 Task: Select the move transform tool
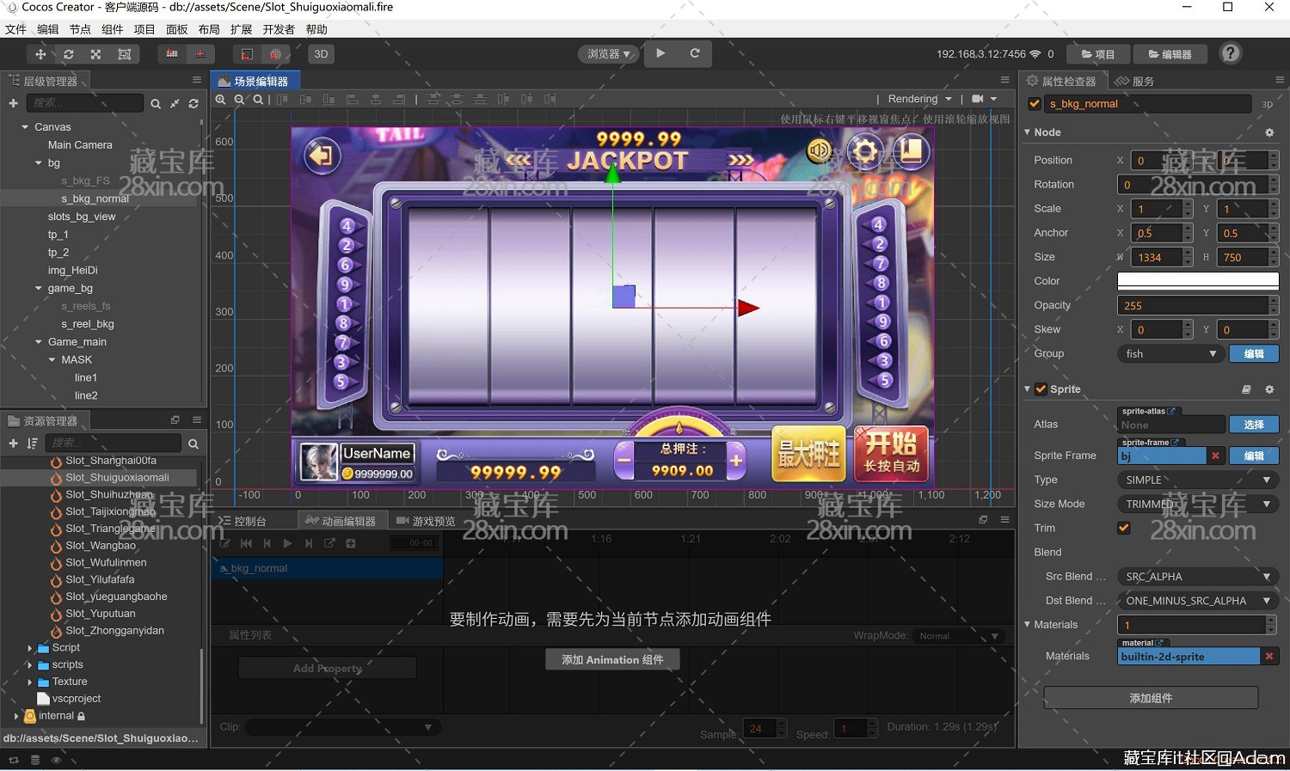40,54
